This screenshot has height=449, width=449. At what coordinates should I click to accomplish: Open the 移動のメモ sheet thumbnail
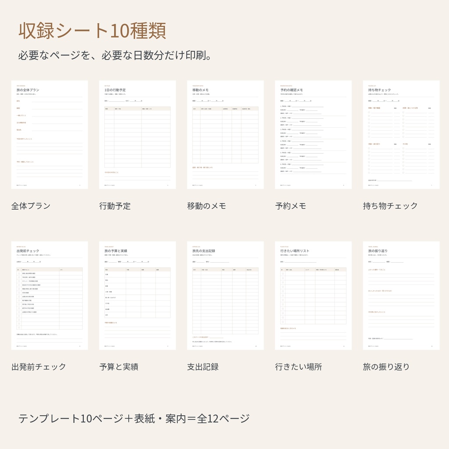click(x=225, y=135)
